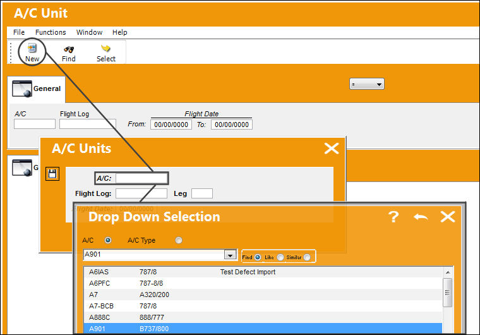
Task: Select the highlighted A901 row
Action: point(263,328)
